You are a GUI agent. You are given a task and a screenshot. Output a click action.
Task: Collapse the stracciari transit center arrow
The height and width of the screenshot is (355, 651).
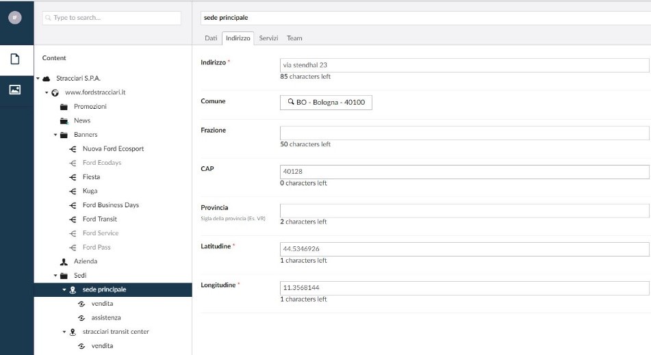64,332
